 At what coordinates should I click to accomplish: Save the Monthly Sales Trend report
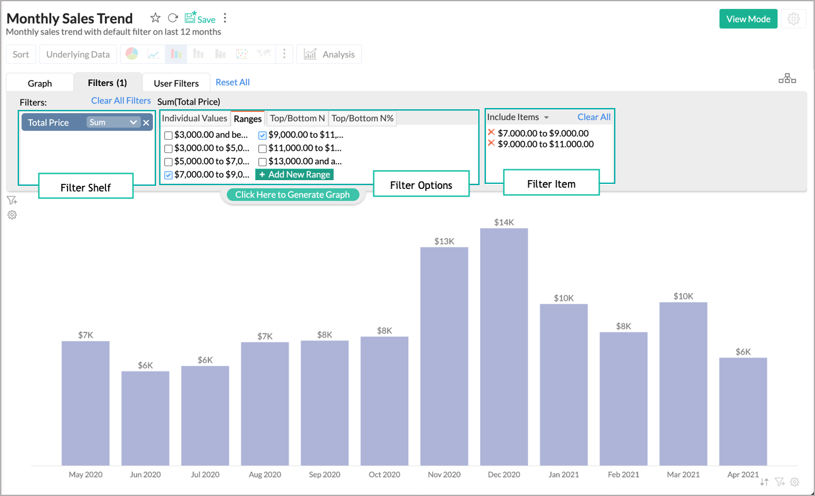200,18
